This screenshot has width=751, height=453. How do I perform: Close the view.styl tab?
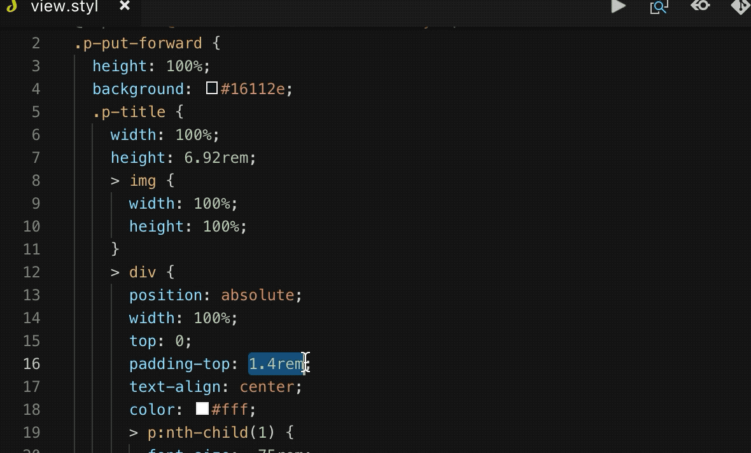point(125,6)
